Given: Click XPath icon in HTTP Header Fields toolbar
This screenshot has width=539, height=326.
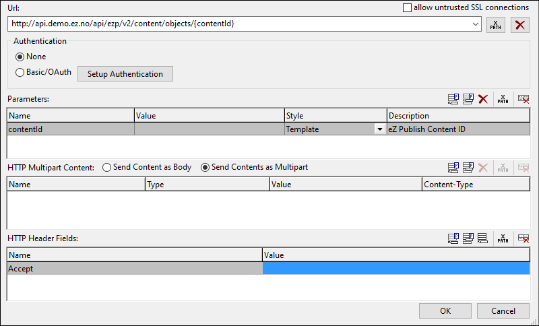Looking at the screenshot, I should point(503,238).
